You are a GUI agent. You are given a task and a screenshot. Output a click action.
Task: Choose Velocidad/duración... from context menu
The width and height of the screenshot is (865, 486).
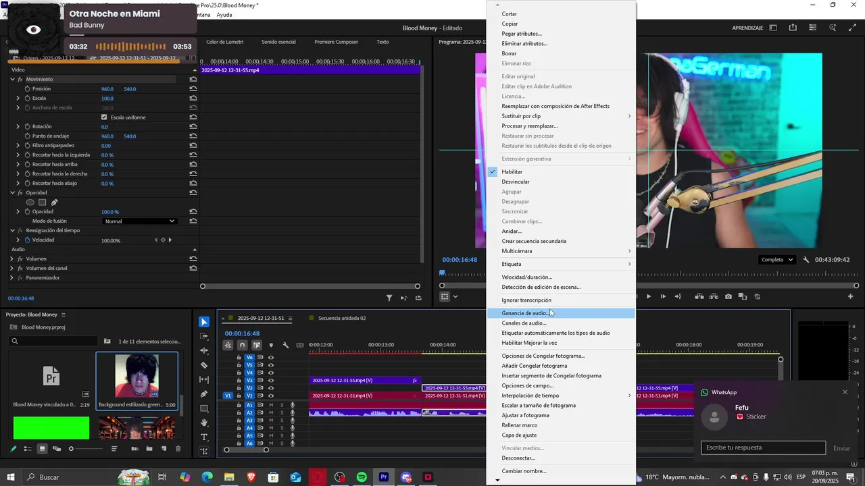click(x=561, y=277)
